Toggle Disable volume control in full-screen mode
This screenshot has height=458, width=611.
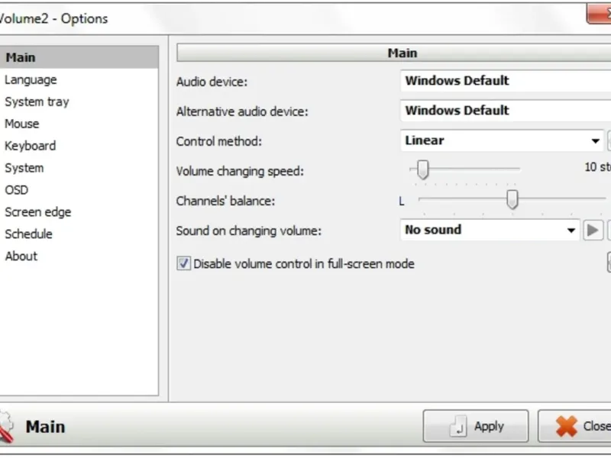click(183, 263)
